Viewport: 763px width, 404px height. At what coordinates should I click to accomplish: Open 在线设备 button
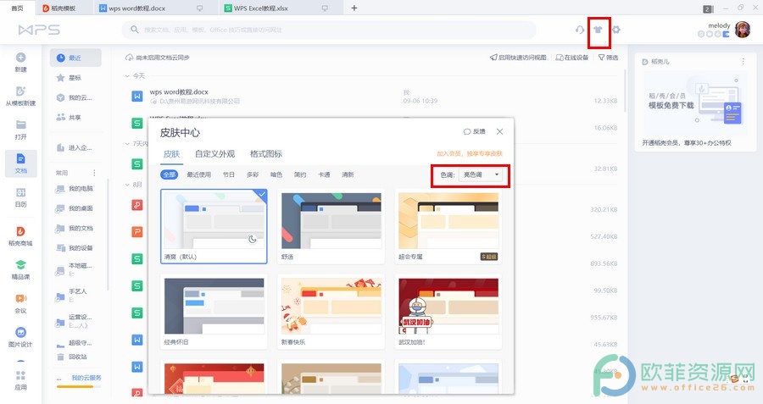(x=572, y=58)
